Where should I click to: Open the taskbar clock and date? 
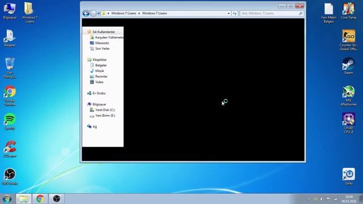(349, 199)
